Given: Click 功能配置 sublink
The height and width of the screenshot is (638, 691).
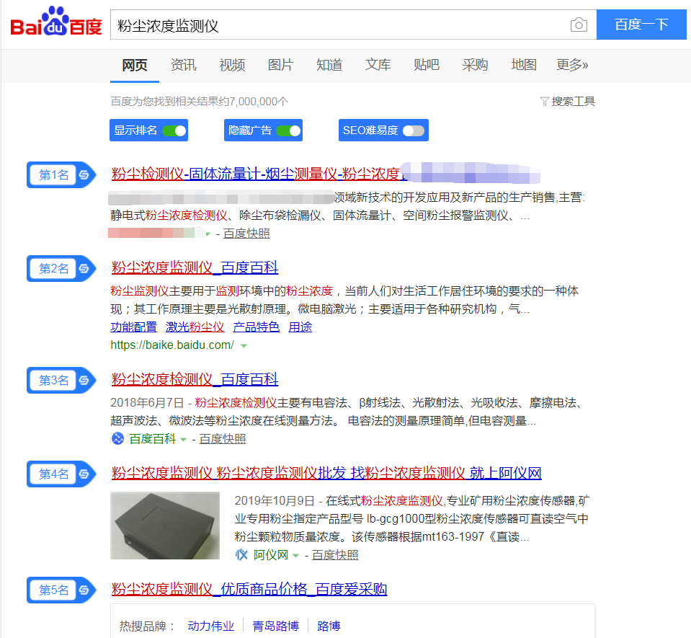Looking at the screenshot, I should coord(133,327).
